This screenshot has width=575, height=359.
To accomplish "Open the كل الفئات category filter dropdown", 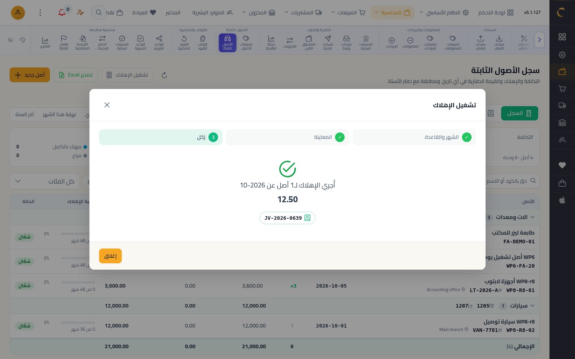I will [x=45, y=181].
